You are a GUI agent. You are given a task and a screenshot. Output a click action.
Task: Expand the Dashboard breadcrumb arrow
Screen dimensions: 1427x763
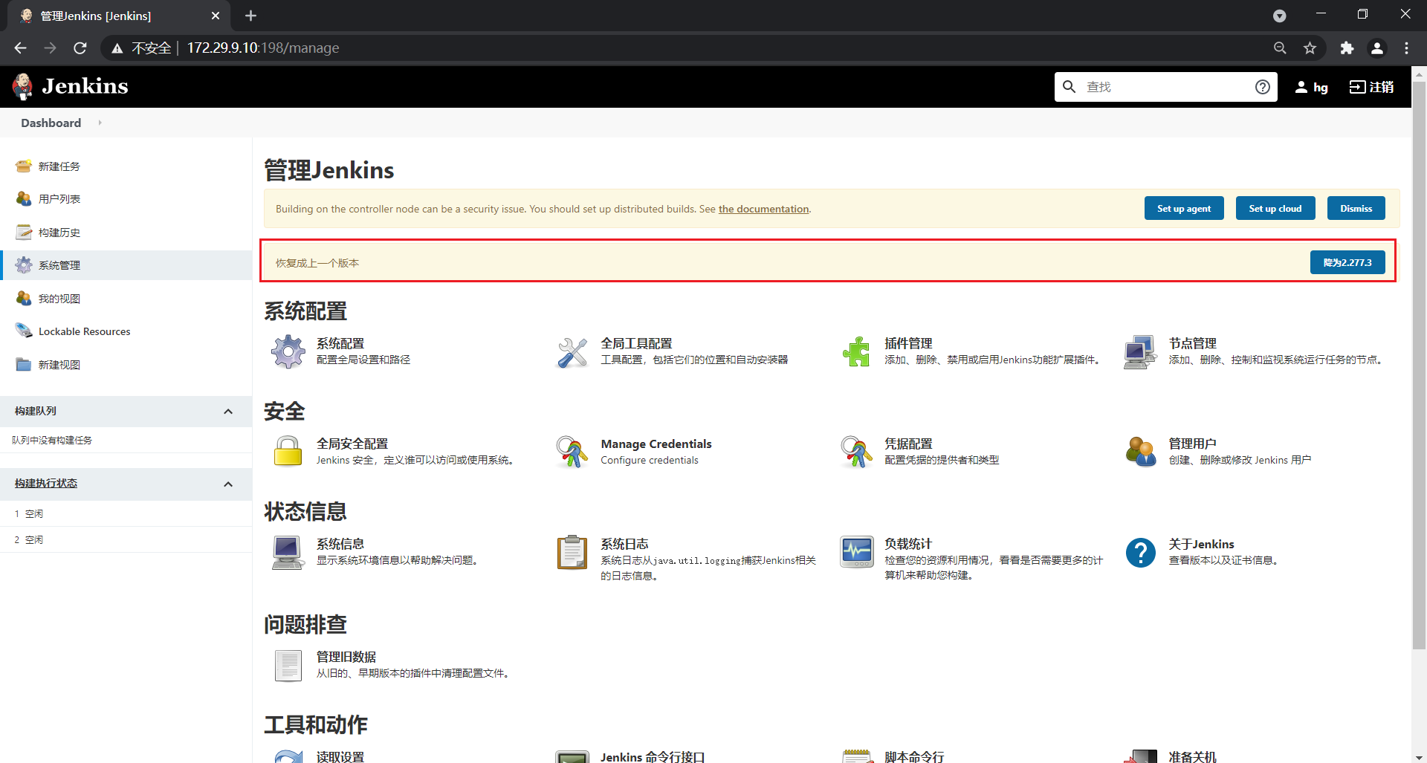[x=100, y=123]
